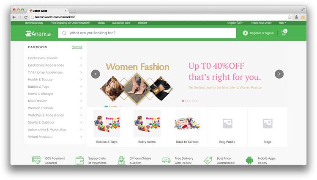317x180 pixels.
Task: Reload the page in browser toolbar
Action: (x=26, y=17)
